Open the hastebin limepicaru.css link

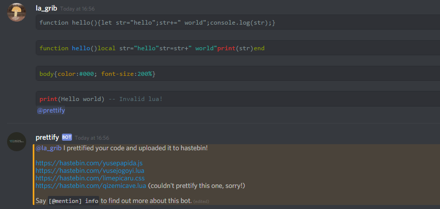(90, 178)
